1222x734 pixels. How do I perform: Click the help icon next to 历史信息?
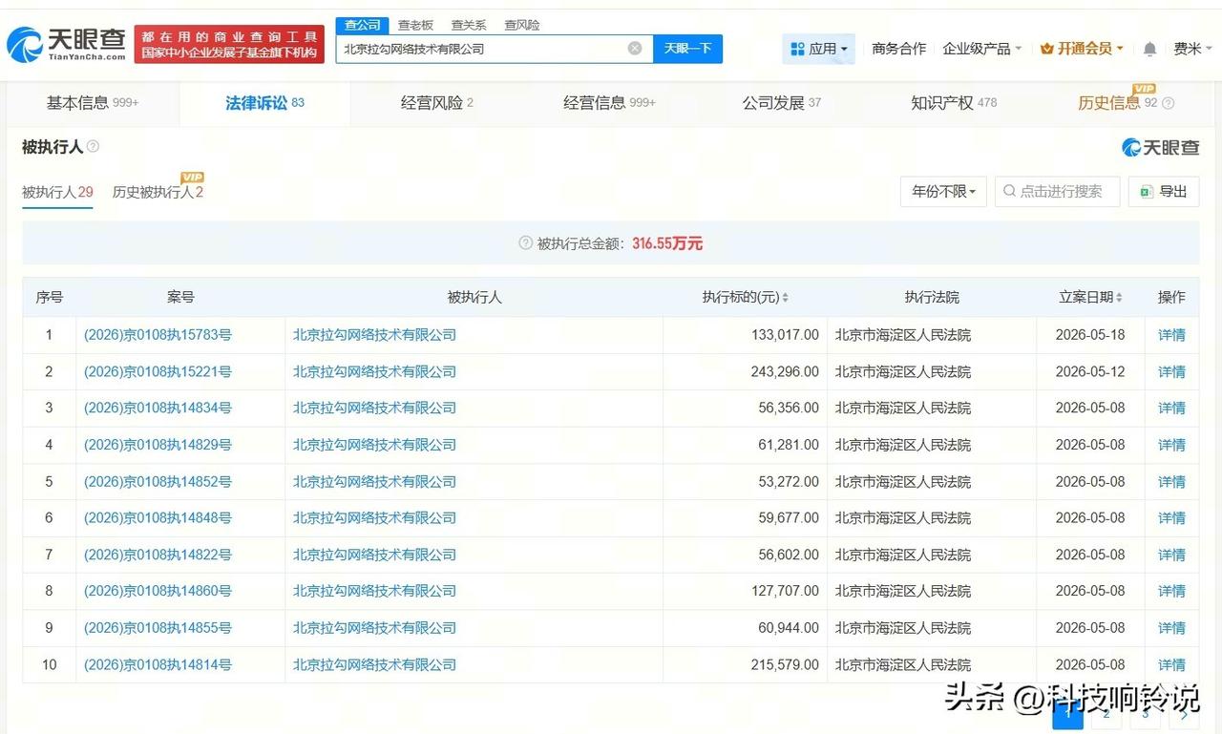coord(1168,103)
